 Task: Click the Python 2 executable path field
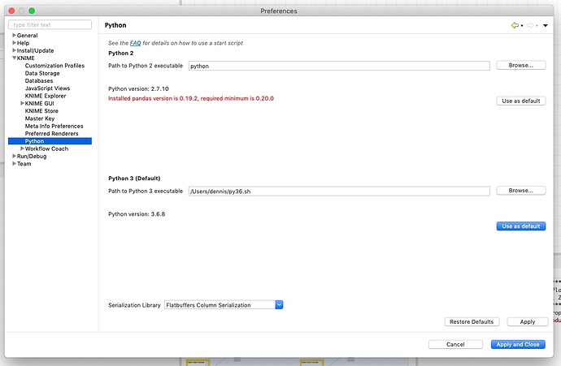point(339,66)
